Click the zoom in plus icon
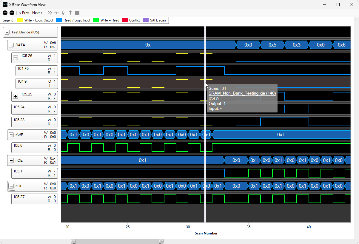 coord(12,13)
